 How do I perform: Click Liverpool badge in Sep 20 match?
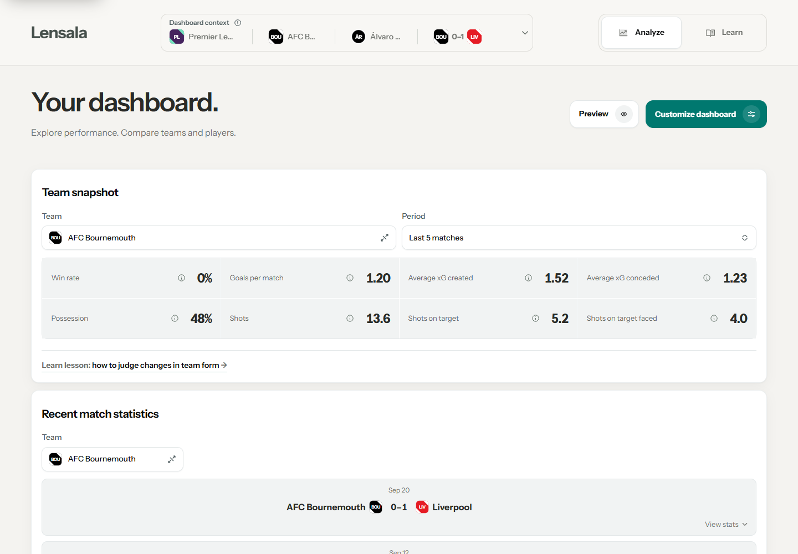(x=422, y=507)
